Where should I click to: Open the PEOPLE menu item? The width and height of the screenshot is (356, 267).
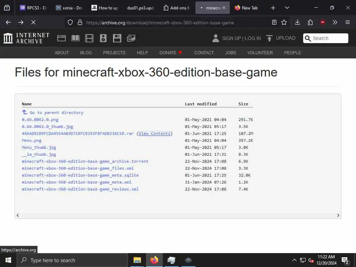coord(292,53)
